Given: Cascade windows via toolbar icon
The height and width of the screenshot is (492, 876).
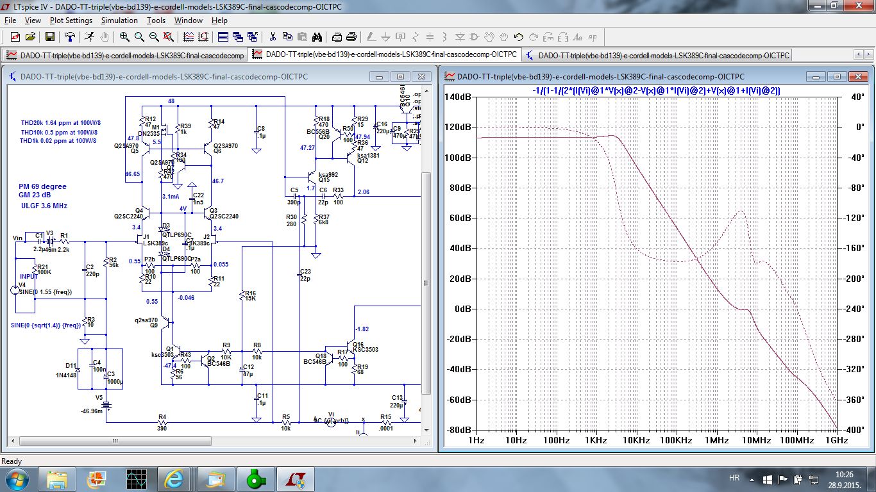Looking at the screenshot, I should (x=237, y=37).
